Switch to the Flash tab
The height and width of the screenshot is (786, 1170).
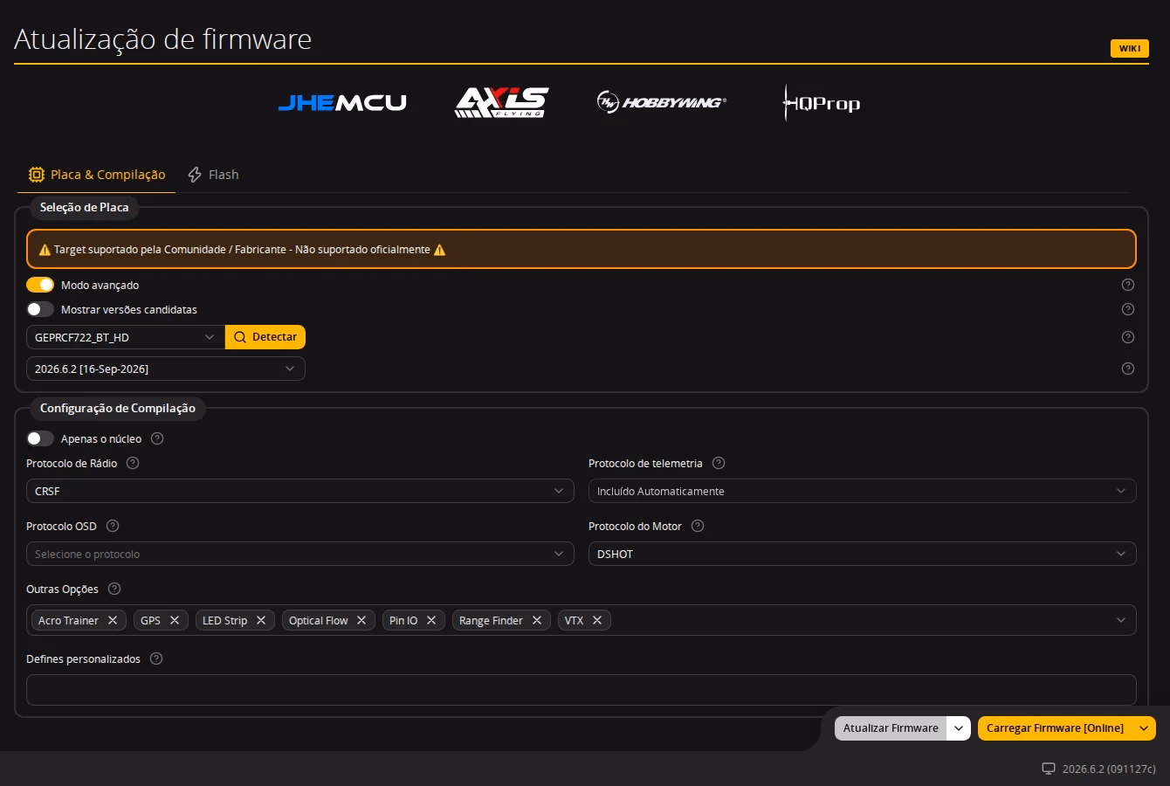[x=214, y=175]
